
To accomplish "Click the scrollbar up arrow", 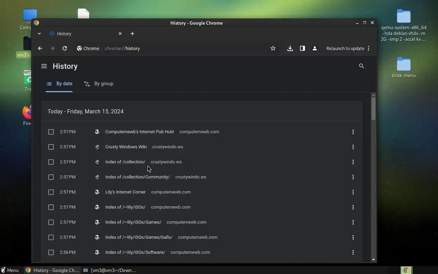I will (373, 95).
